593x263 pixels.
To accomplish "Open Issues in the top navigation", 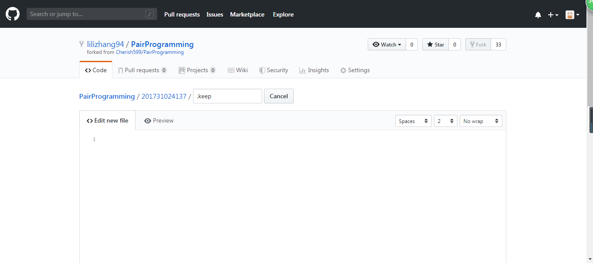I will pyautogui.click(x=215, y=14).
